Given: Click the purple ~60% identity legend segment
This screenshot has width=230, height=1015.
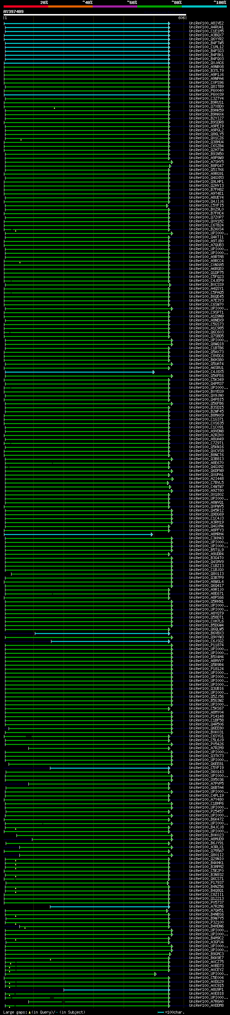Looking at the screenshot, I should 115,6.
